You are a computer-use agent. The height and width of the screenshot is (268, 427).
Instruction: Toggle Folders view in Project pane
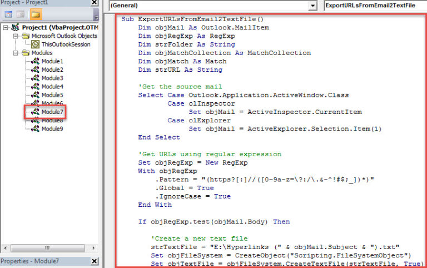tap(36, 14)
